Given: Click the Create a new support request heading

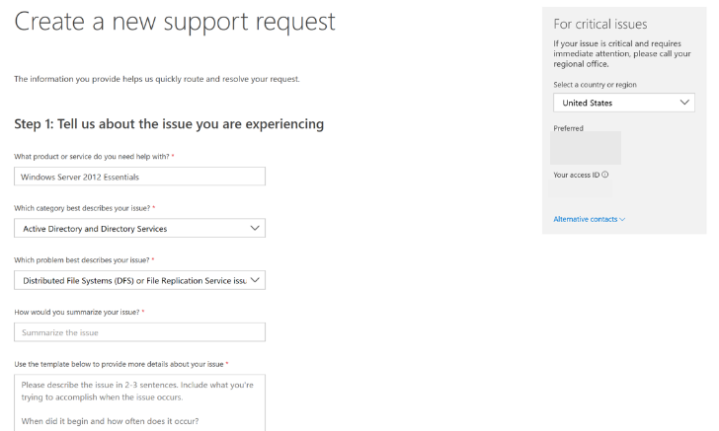Looking at the screenshot, I should [x=175, y=22].
